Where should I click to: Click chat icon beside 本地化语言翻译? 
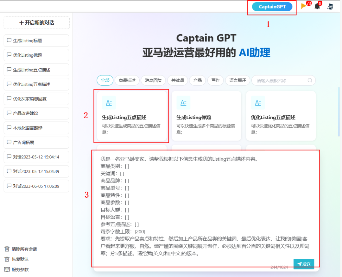9,128
